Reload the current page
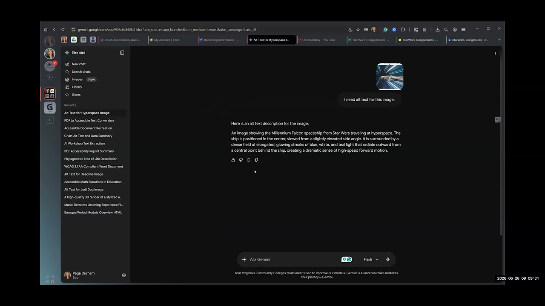 coord(63,30)
